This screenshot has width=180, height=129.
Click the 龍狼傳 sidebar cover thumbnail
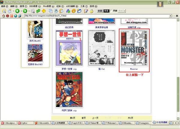coord(35,53)
